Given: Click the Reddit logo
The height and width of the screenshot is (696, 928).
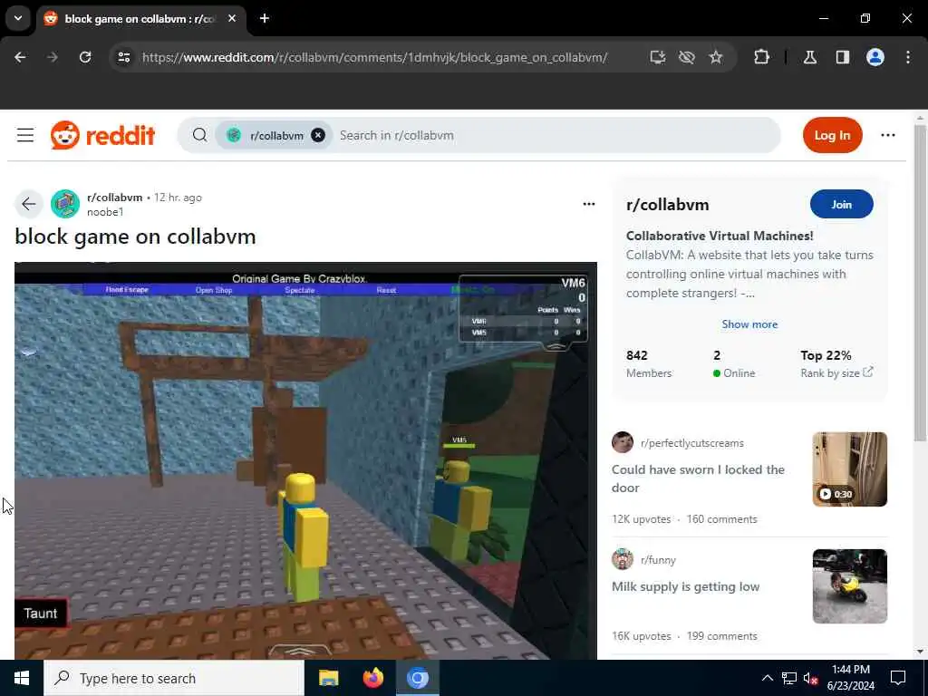Looking at the screenshot, I should [x=103, y=135].
